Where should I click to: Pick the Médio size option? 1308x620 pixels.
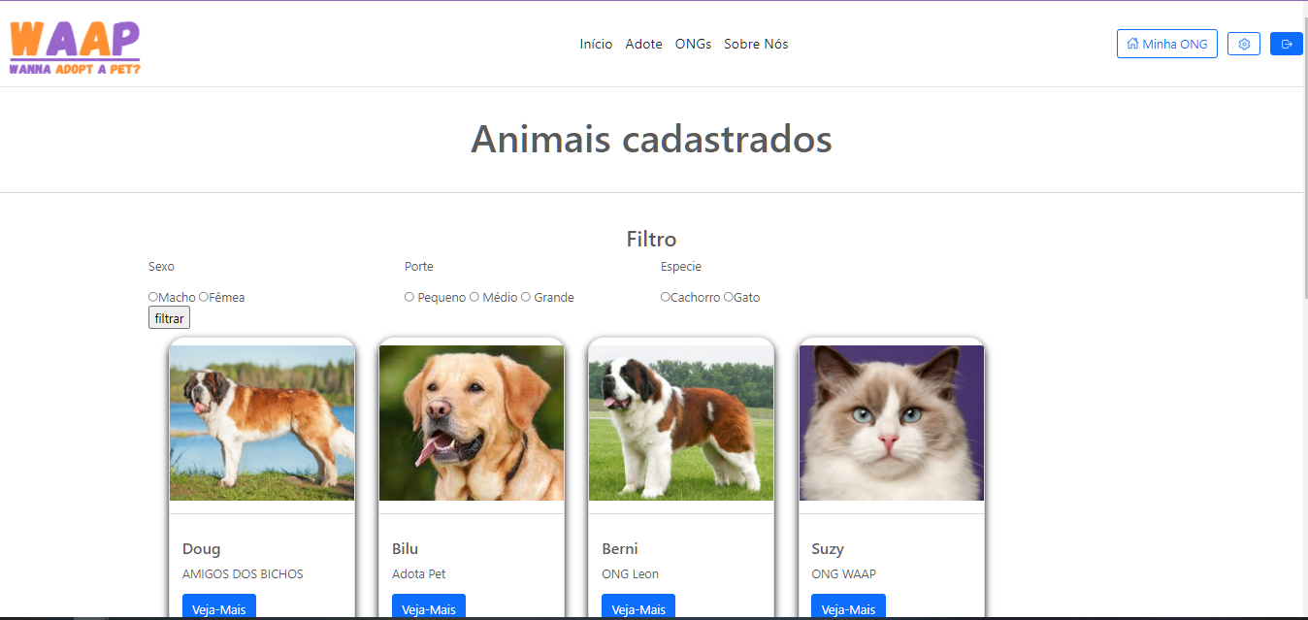(474, 297)
